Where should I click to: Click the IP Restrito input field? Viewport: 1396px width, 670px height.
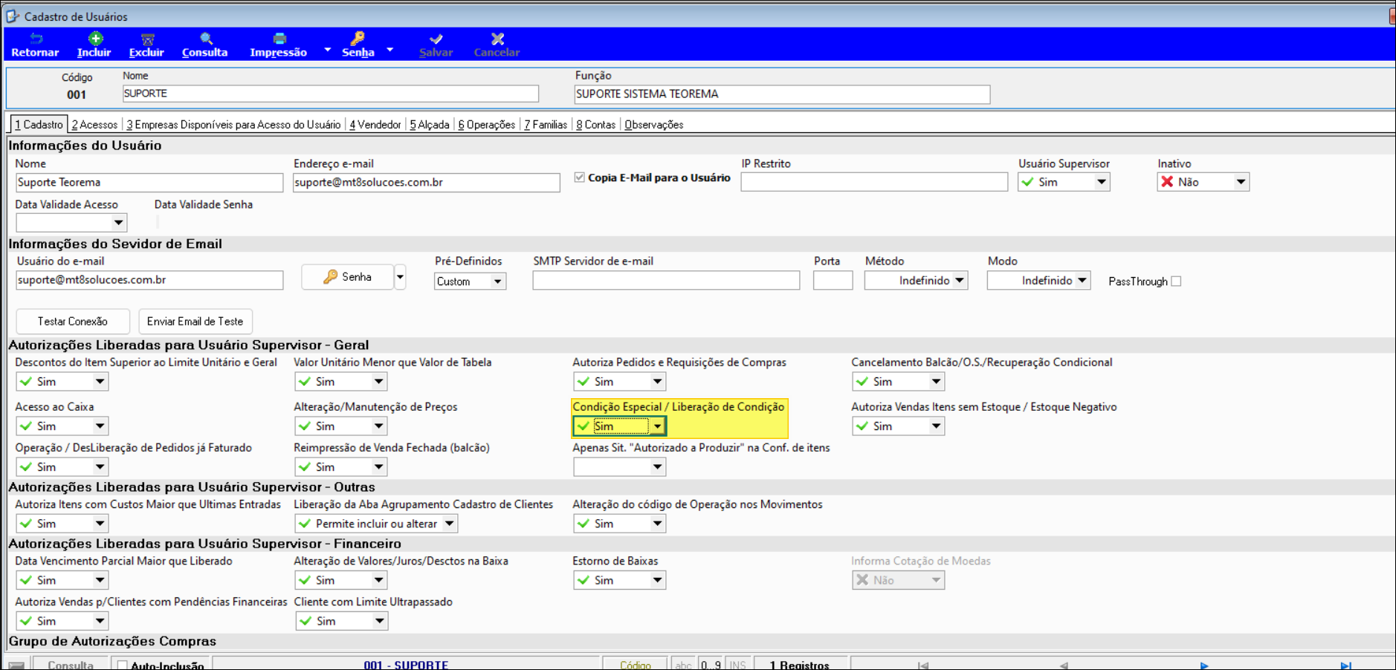tap(874, 182)
